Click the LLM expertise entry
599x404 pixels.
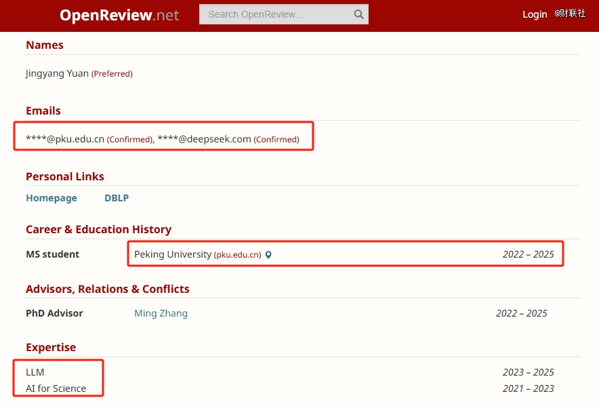(35, 372)
